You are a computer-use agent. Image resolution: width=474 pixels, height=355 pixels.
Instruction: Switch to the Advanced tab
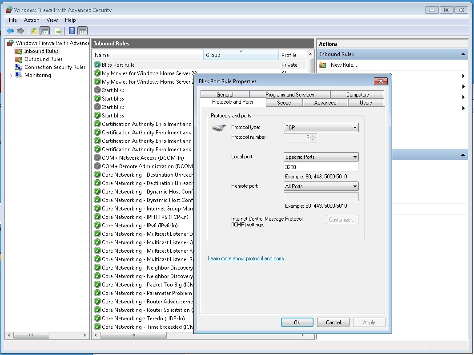tap(325, 103)
